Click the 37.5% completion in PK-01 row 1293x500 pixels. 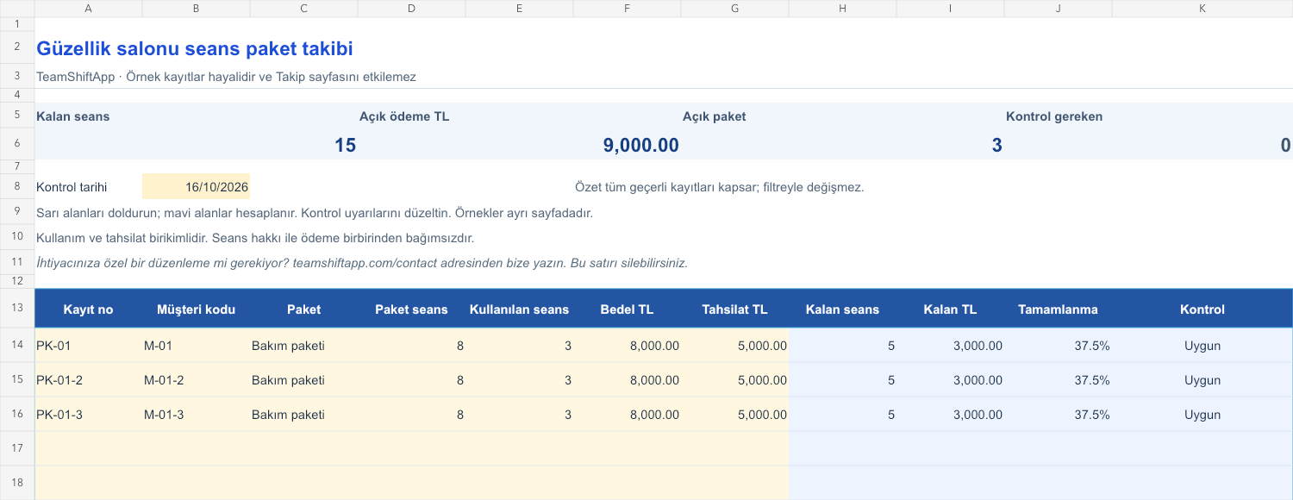[1092, 346]
